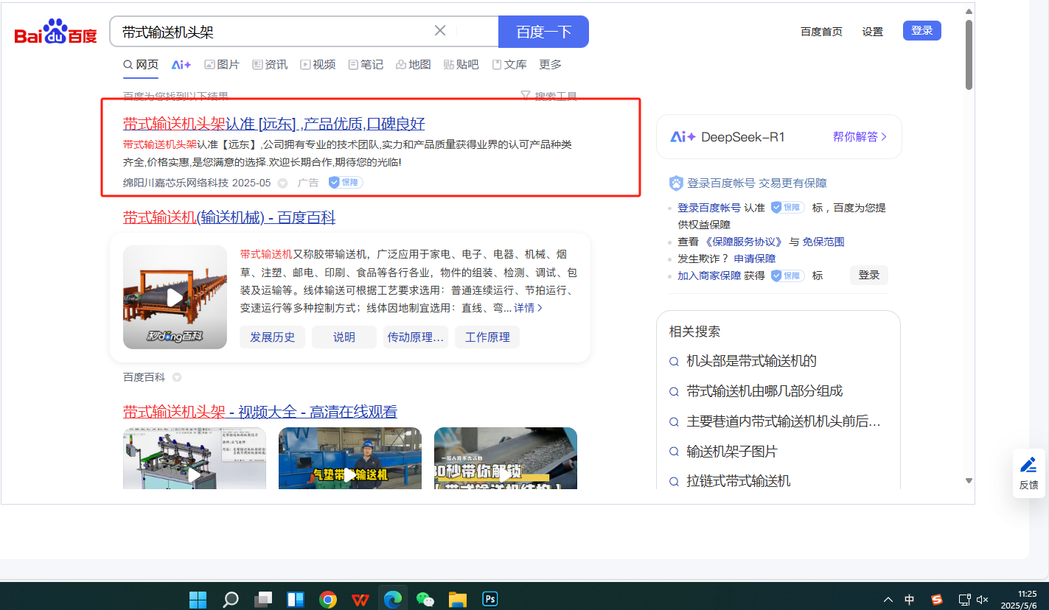Play the 秒懂百科 conveyor video thumbnail
Image resolution: width=1049 pixels, height=610 pixels.
pos(175,297)
